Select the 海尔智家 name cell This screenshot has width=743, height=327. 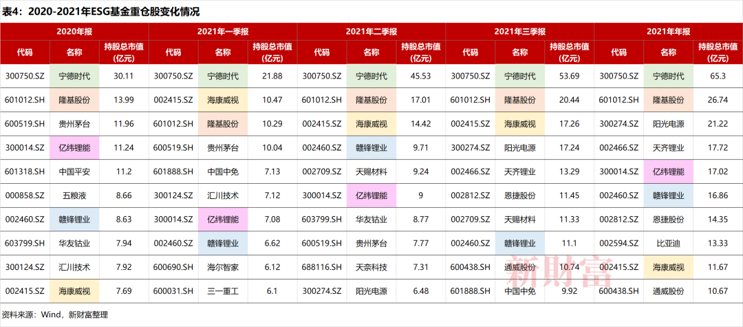click(x=223, y=267)
